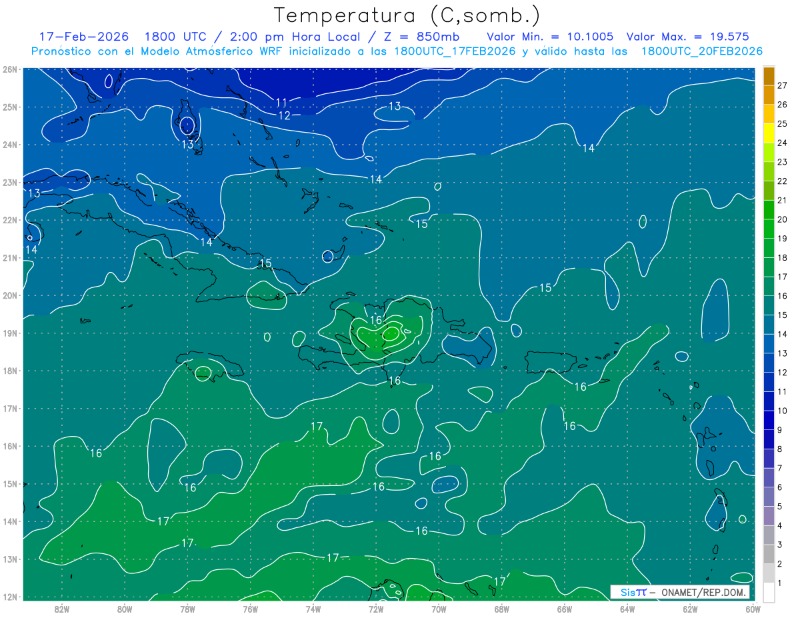Click the "62W" longitude axis label
800x618 pixels.
pos(690,609)
